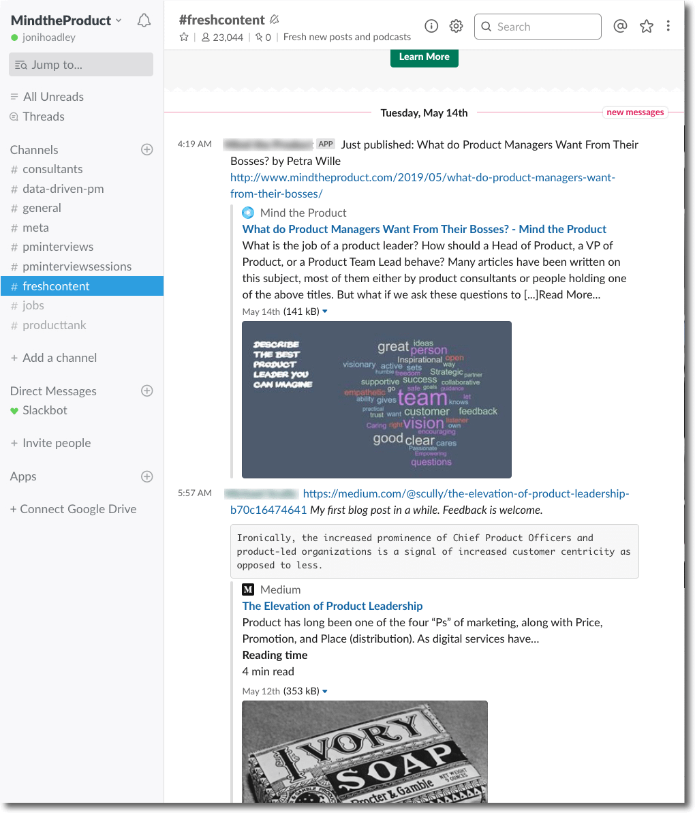Click the Apps section header
695x813 pixels.
(x=23, y=476)
